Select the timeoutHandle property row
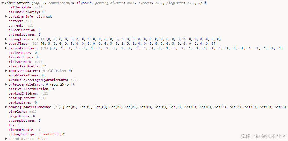The width and height of the screenshot is (288, 141). [22, 130]
